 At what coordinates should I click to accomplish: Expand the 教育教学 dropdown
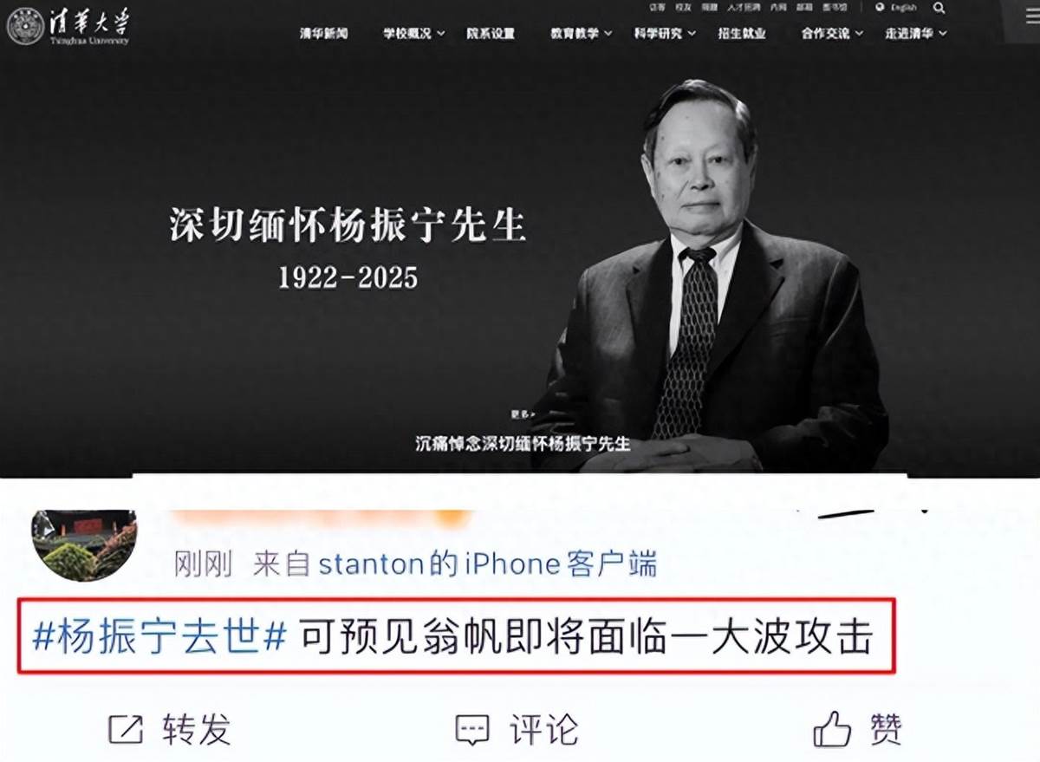[x=581, y=34]
